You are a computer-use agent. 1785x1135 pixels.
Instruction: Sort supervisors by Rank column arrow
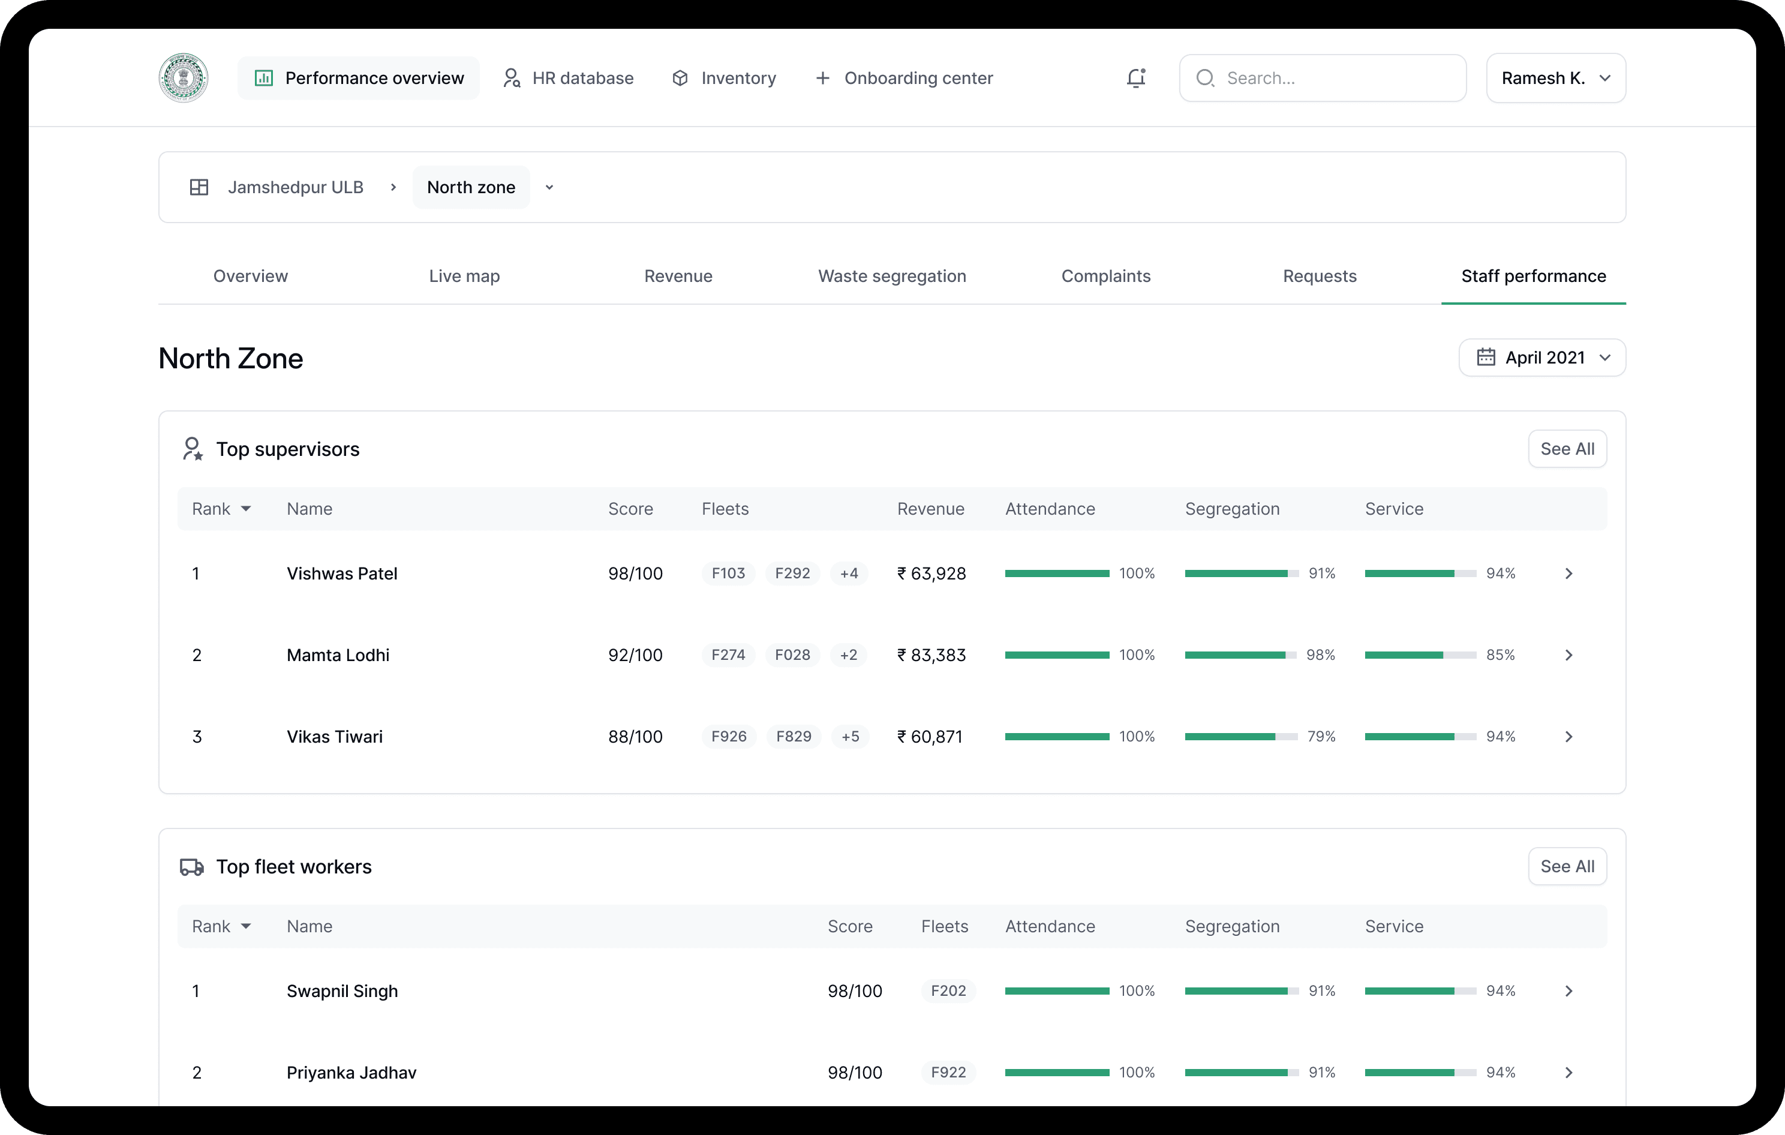(x=246, y=509)
